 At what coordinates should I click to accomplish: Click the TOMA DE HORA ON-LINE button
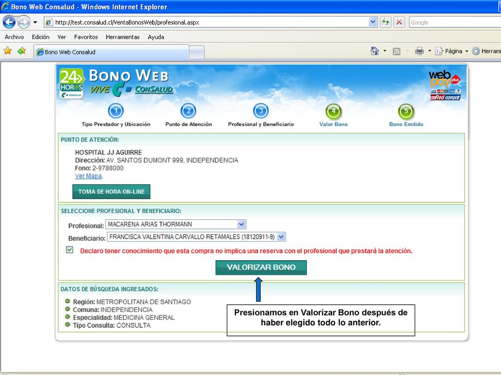click(x=111, y=191)
